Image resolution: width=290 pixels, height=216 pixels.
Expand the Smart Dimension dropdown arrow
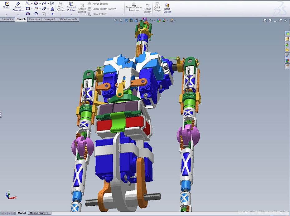click(x=18, y=15)
